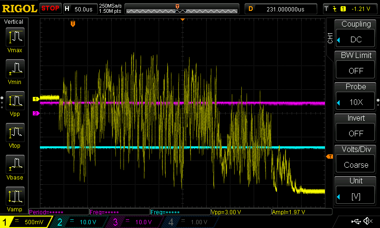Open the Unit [V] selection
The height and width of the screenshot is (228, 380).
(x=355, y=196)
